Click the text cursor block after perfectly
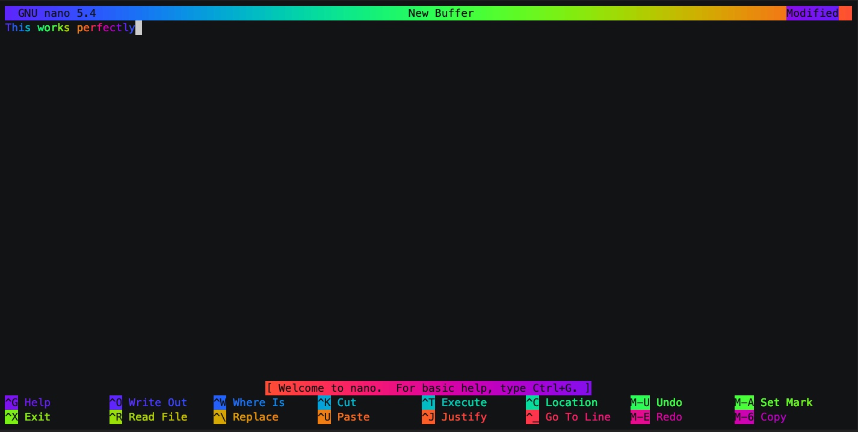This screenshot has height=432, width=858. 138,28
